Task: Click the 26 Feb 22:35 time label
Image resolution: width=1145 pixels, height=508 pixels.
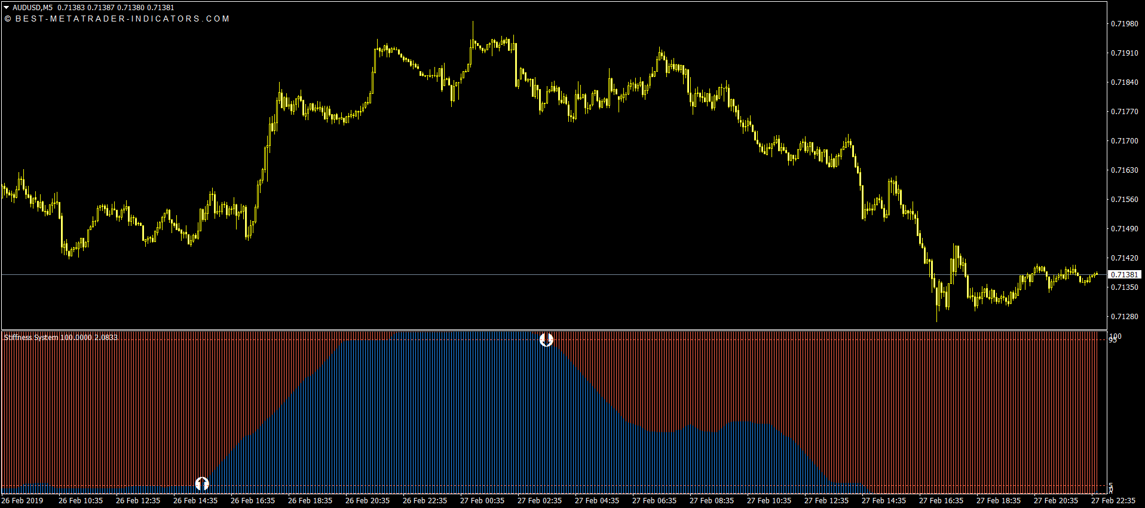Action: (425, 501)
